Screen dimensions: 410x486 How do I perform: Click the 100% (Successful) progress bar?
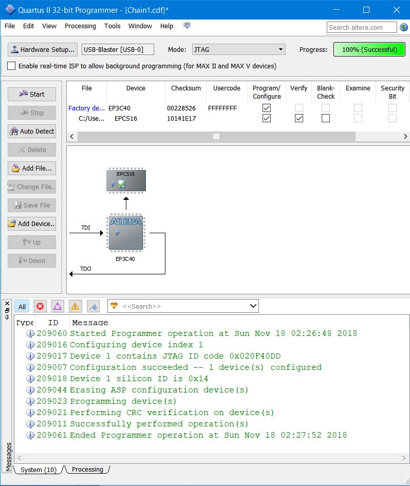(369, 49)
